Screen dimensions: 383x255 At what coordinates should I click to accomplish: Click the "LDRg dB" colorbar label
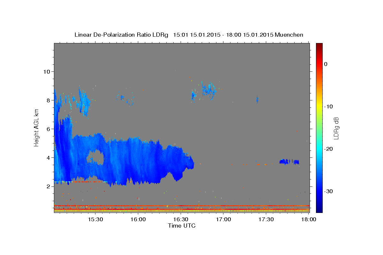tap(336, 128)
